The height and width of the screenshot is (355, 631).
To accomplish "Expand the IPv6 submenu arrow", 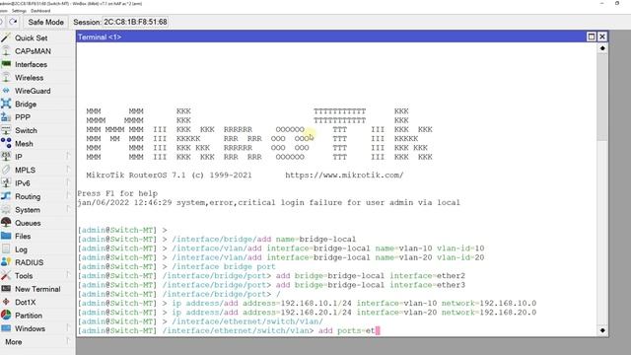I will click(68, 182).
